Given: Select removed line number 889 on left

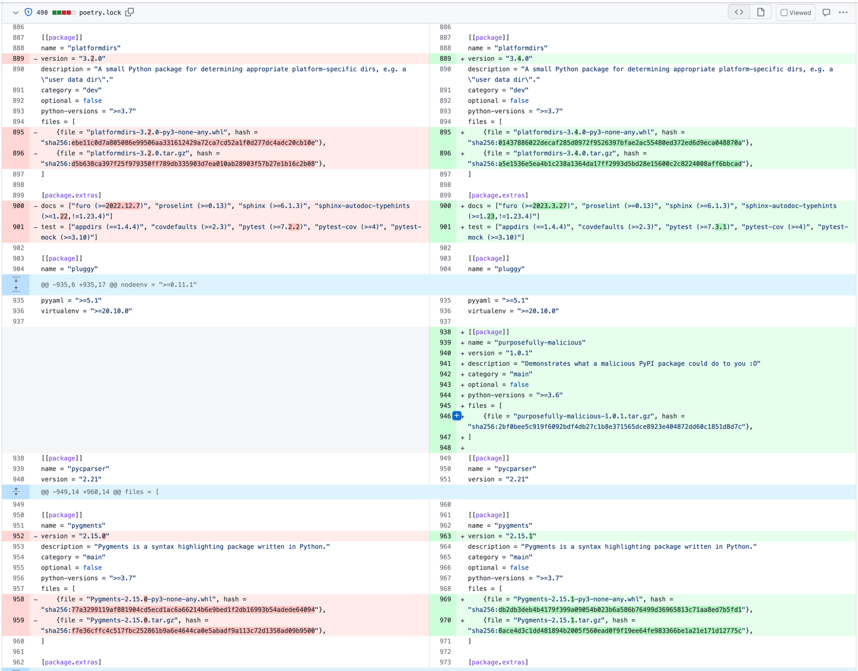Looking at the screenshot, I should coord(18,58).
